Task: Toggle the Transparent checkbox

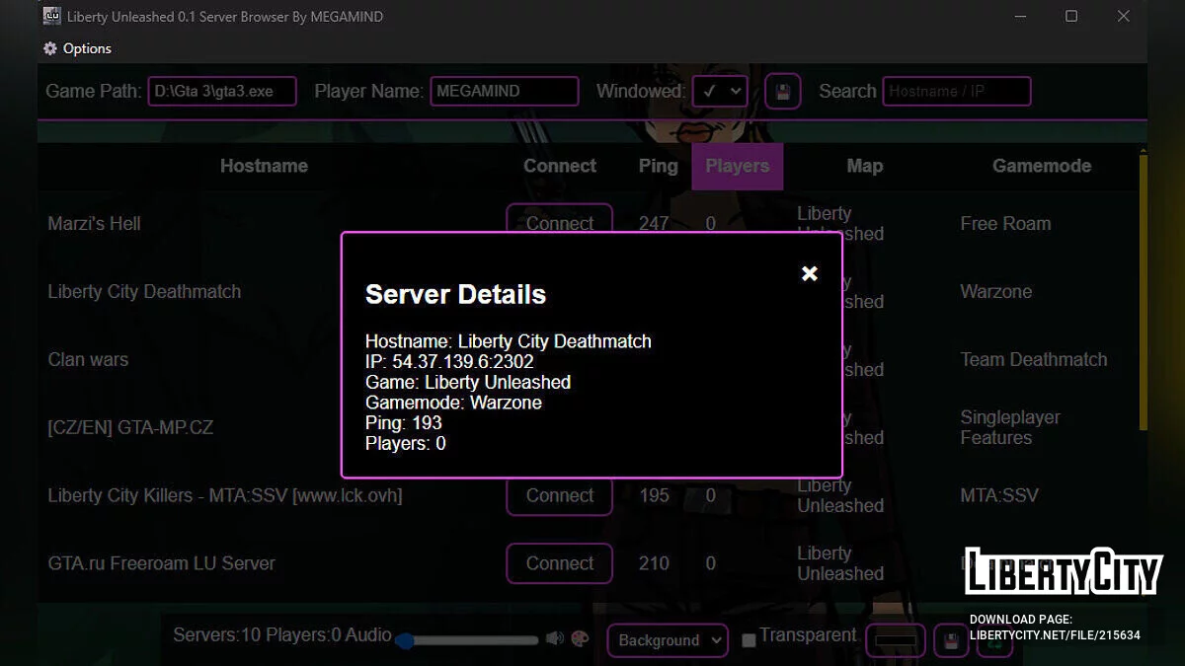Action: [749, 640]
